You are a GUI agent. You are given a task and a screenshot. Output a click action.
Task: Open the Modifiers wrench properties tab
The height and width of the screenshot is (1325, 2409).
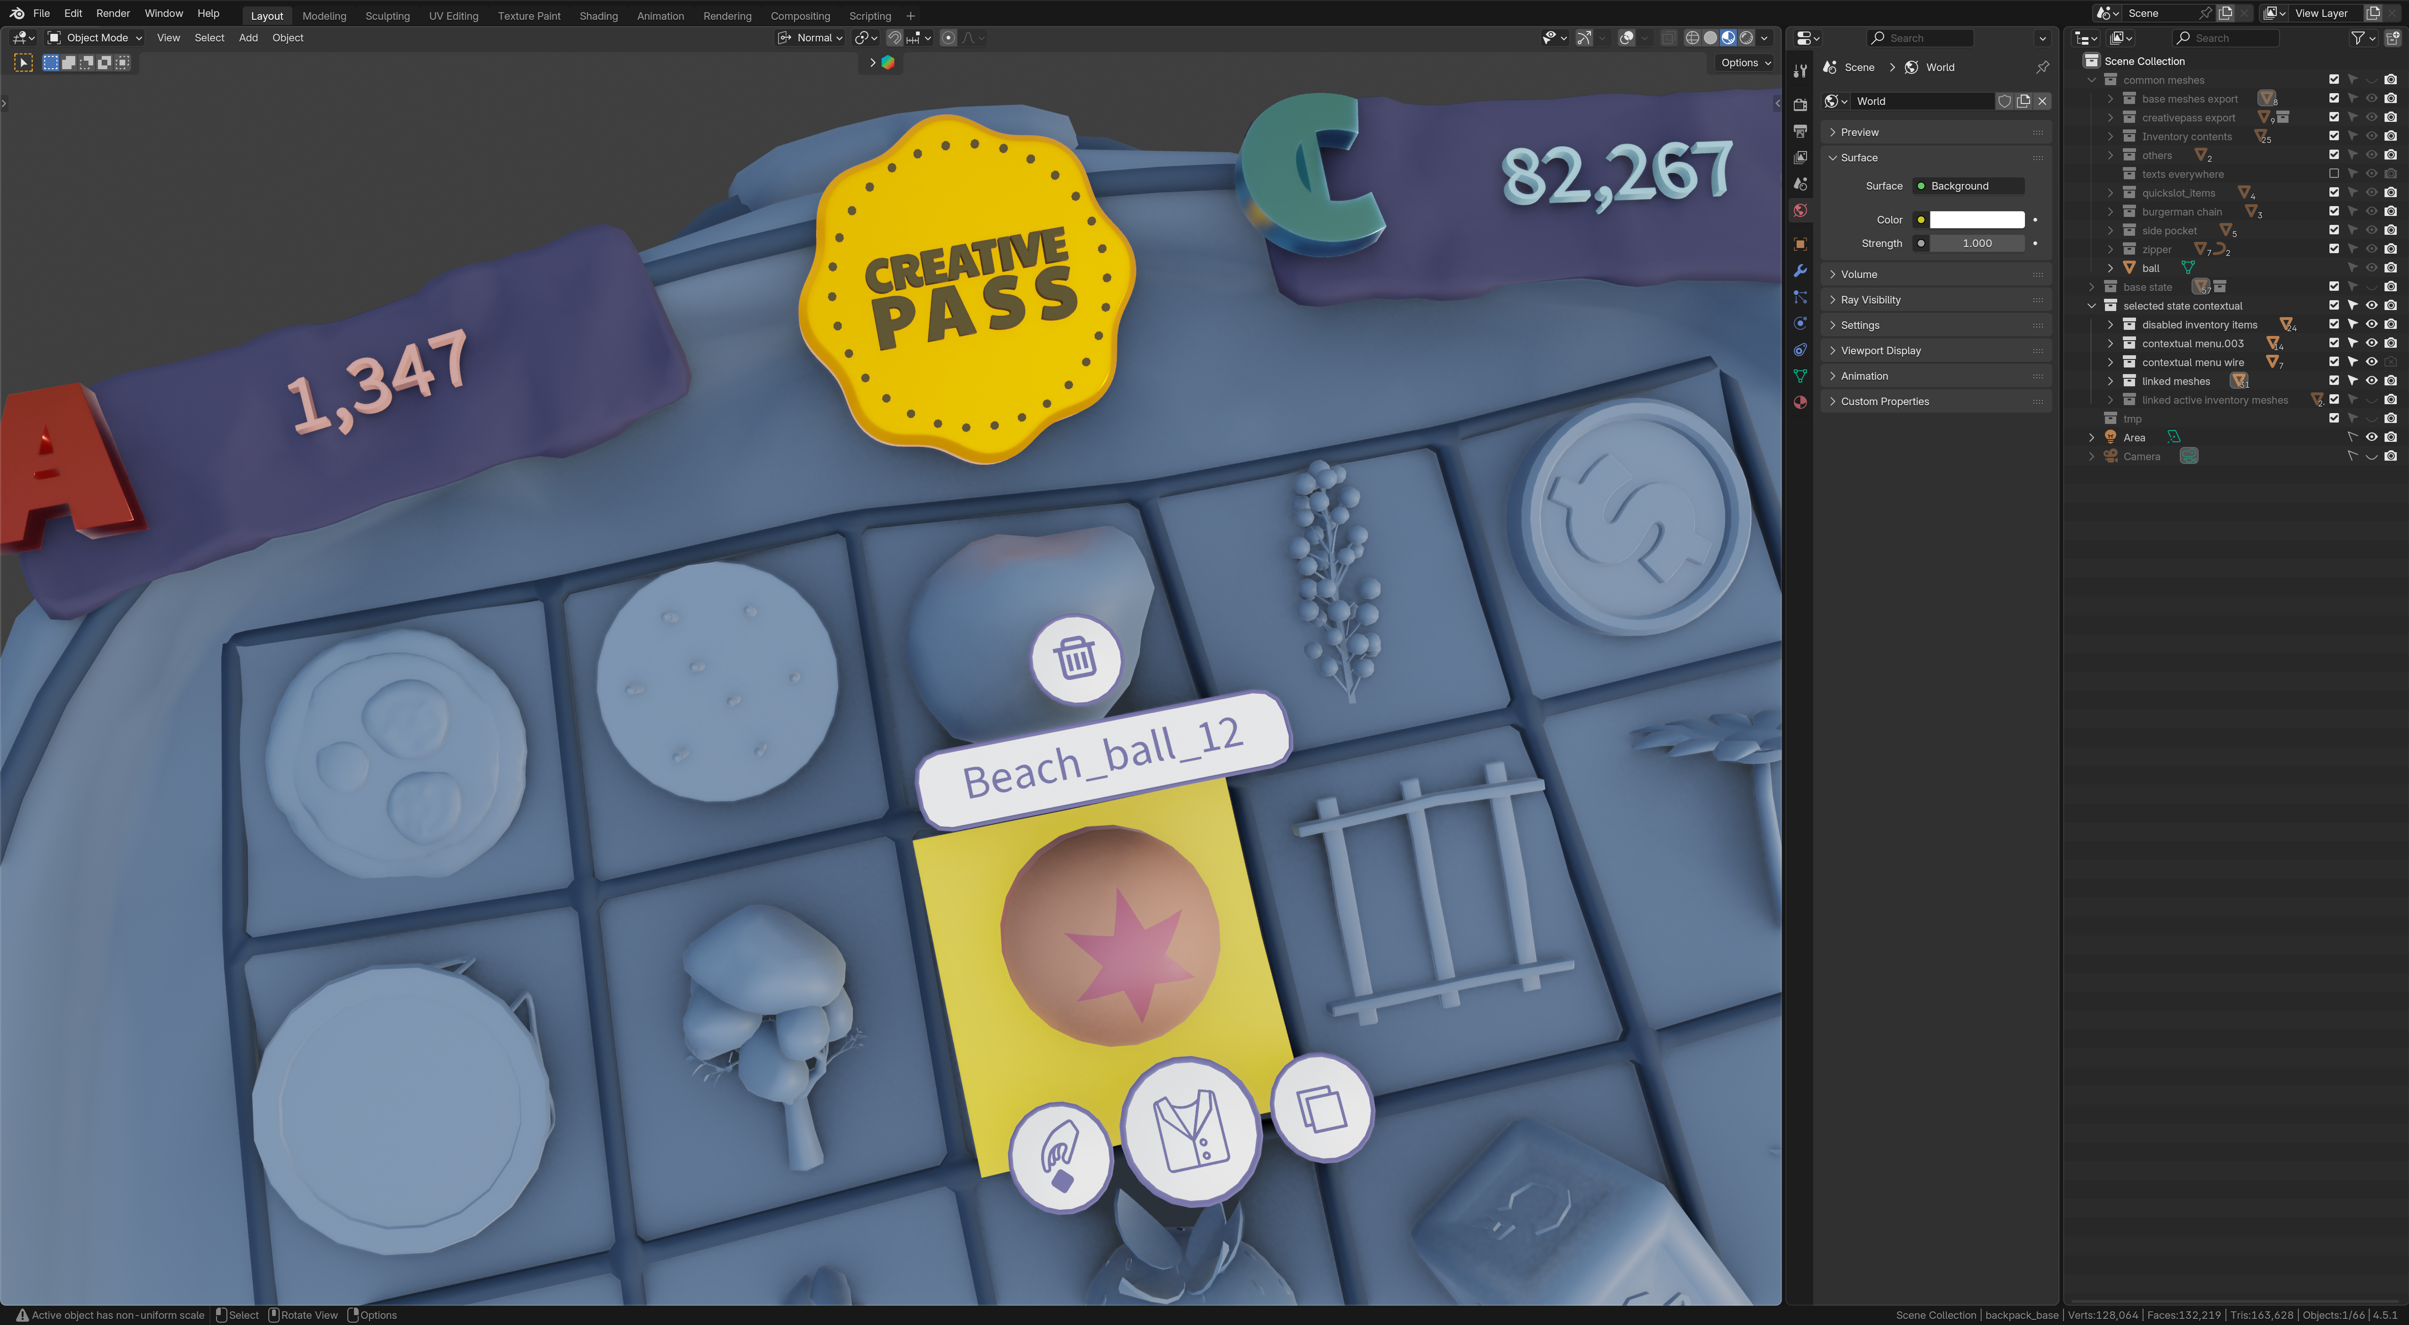(x=1800, y=270)
